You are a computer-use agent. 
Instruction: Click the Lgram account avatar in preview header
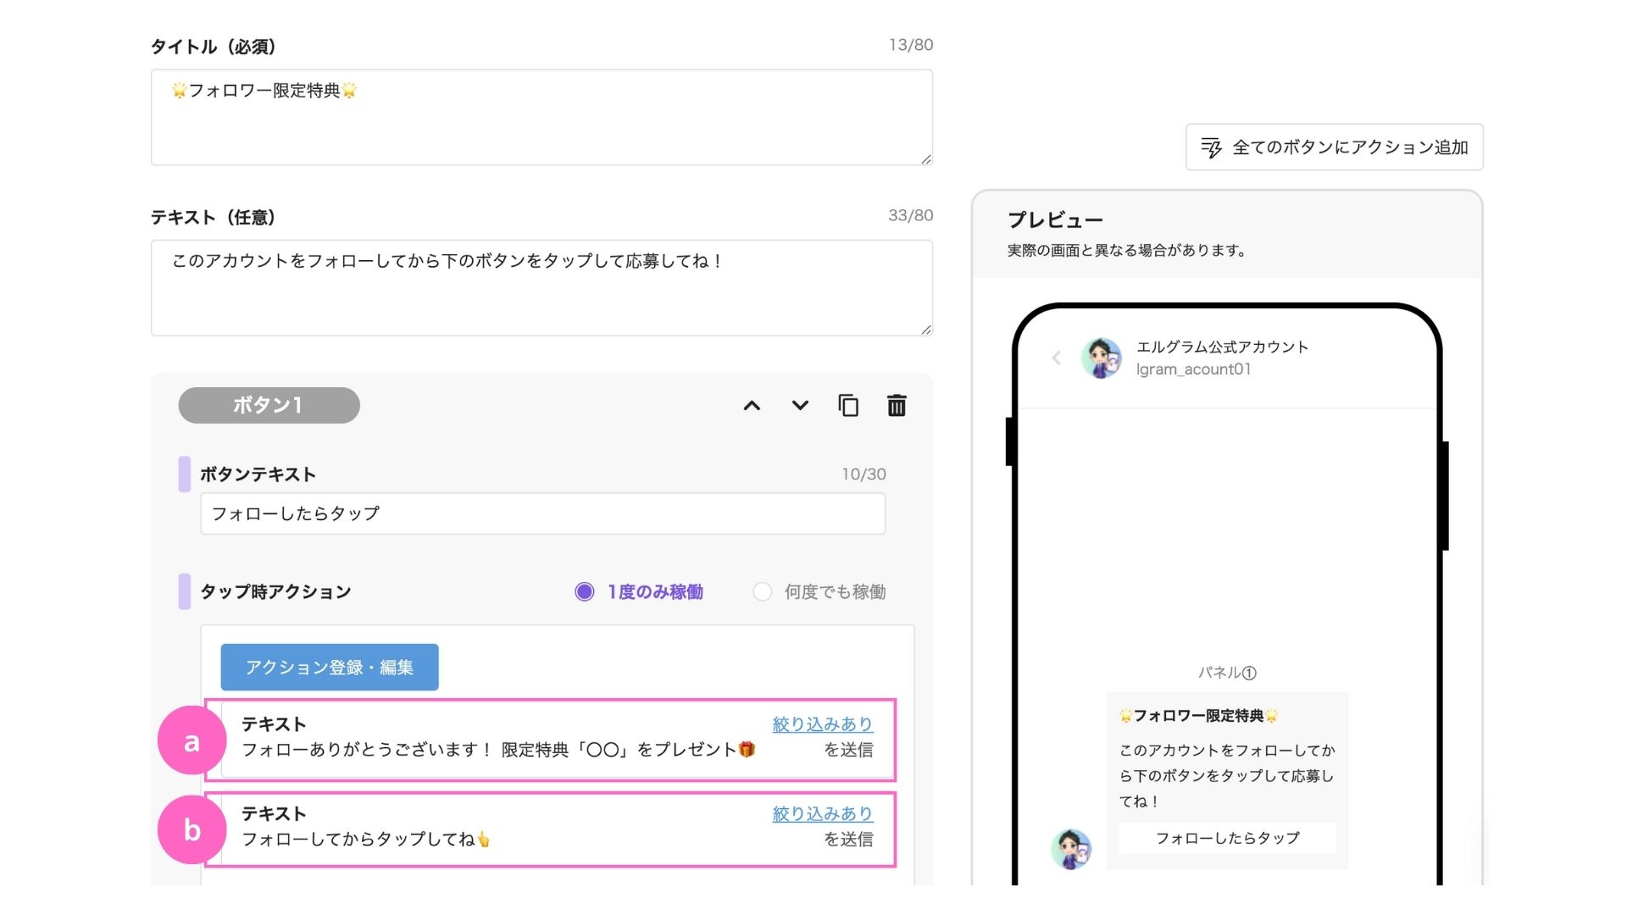(x=1102, y=358)
